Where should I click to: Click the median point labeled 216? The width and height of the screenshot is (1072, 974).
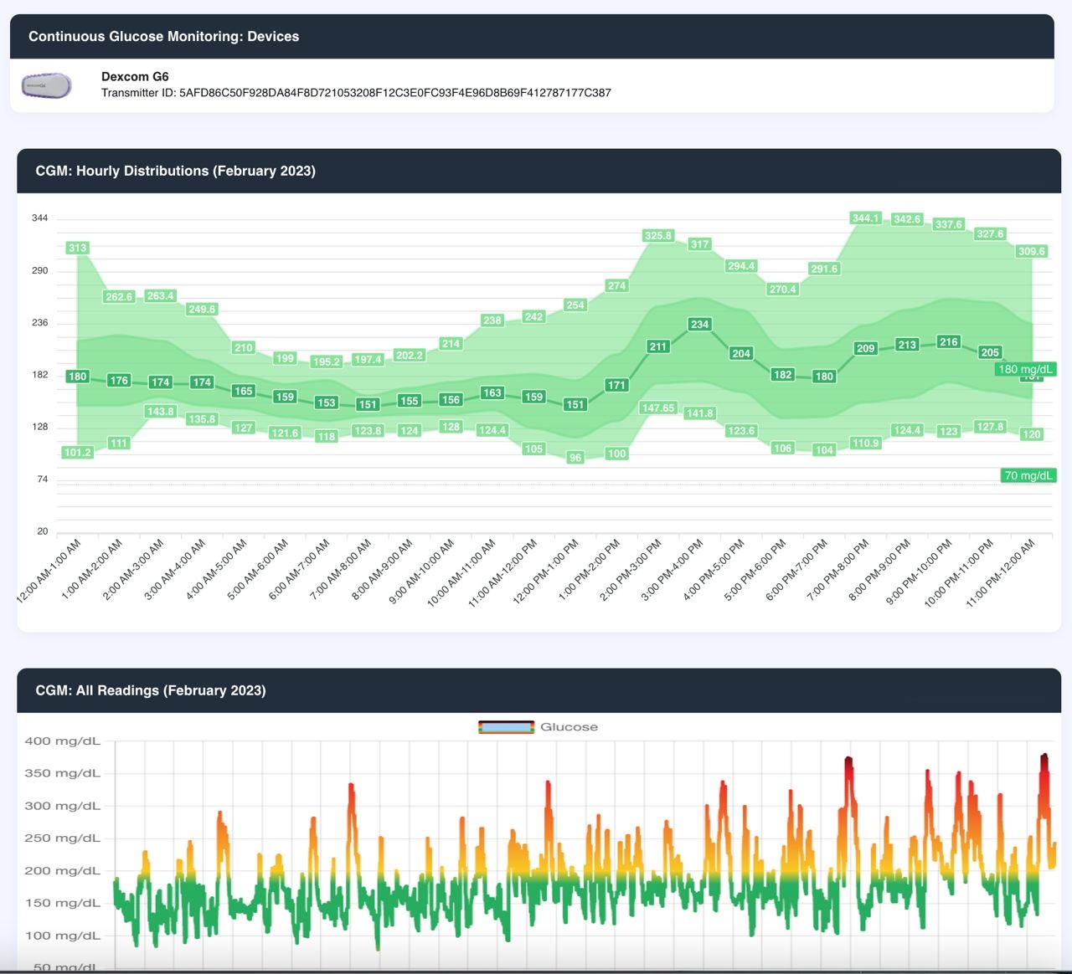(948, 341)
